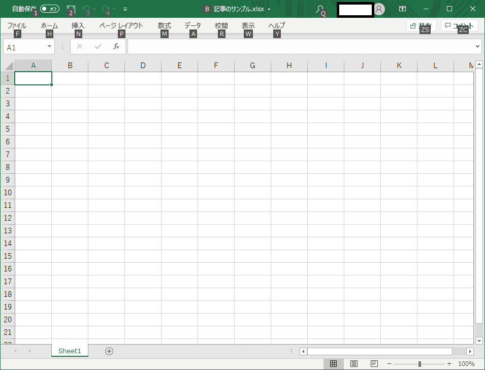Click the Name Box showing A1
This screenshot has width=485, height=370.
25,47
